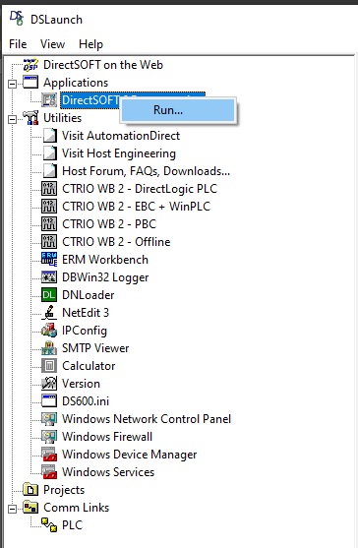Click the CTRIO WB 2 - Offline icon
This screenshot has width=358, height=548.
[49, 242]
